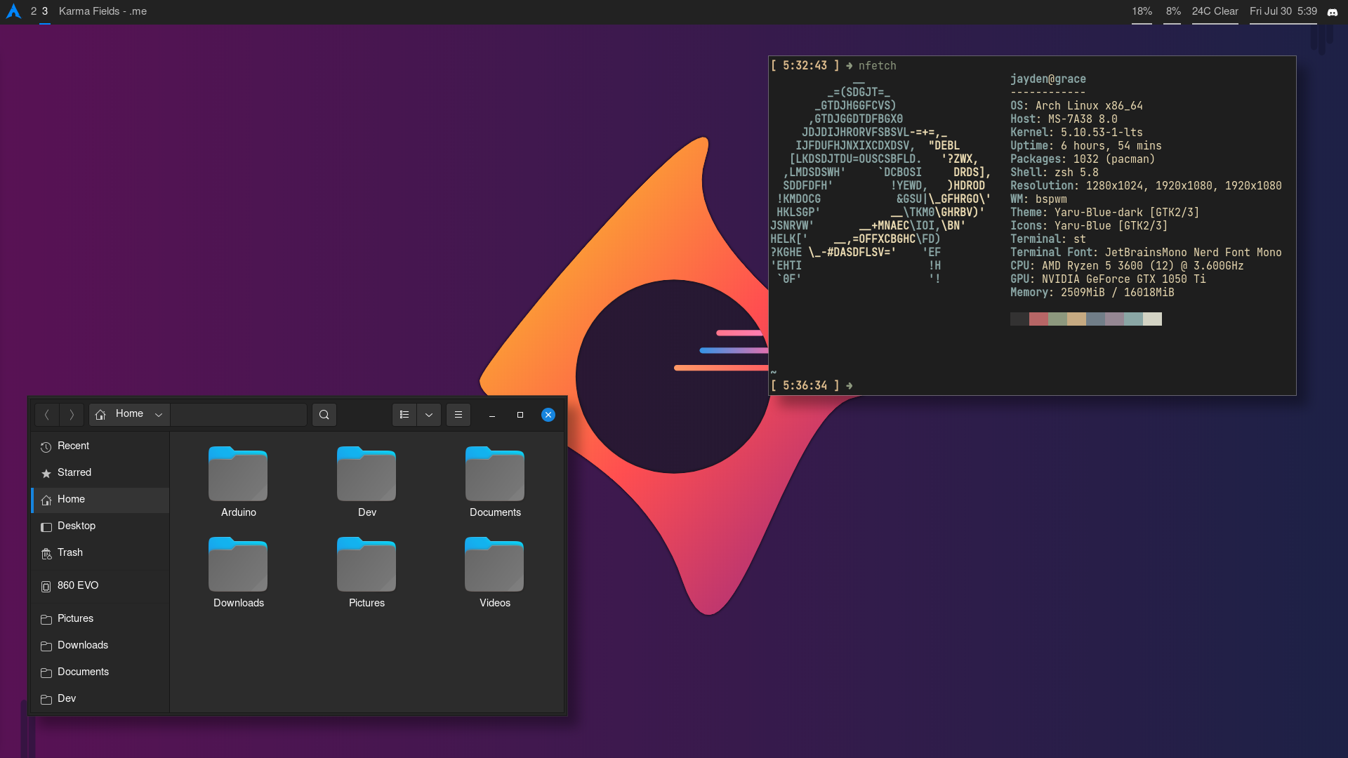Open the Discord tray icon

click(1332, 12)
